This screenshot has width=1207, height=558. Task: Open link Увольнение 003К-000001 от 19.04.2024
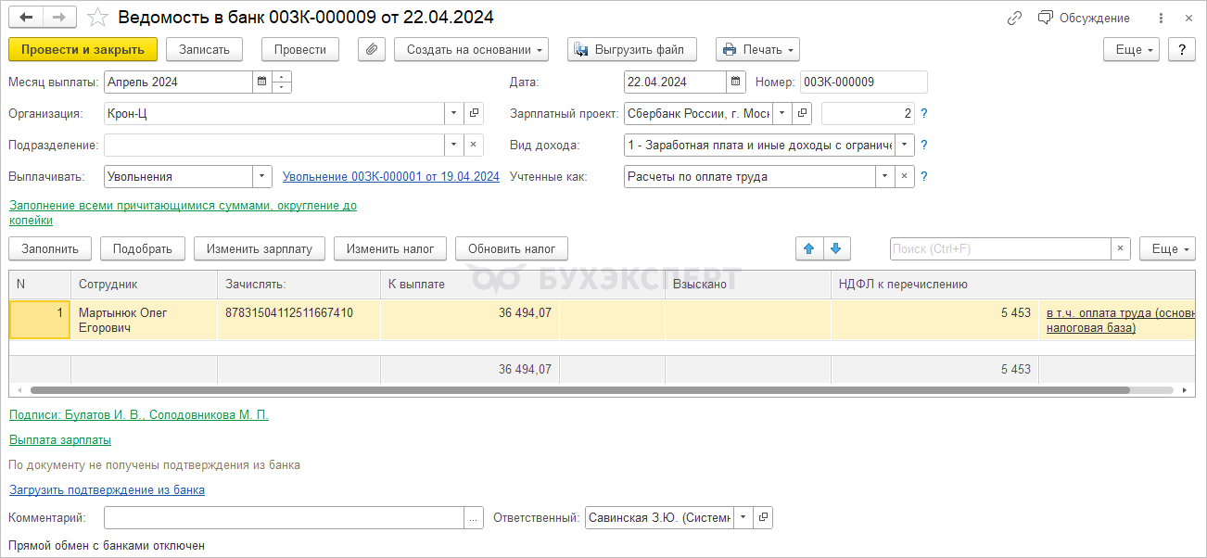(x=391, y=176)
